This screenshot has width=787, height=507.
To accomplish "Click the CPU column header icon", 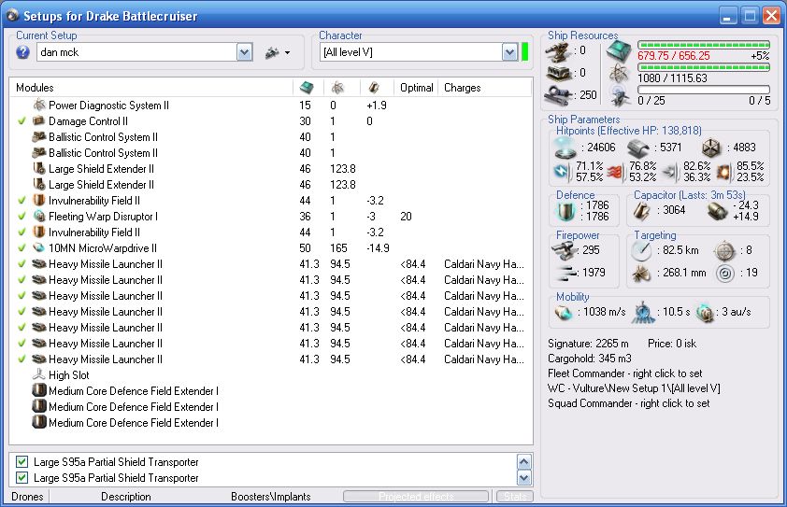I will point(307,87).
